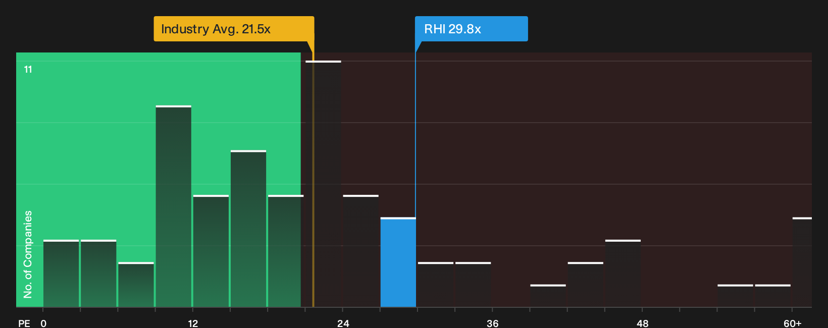Click the last bar at 60+ edge

pos(802,262)
